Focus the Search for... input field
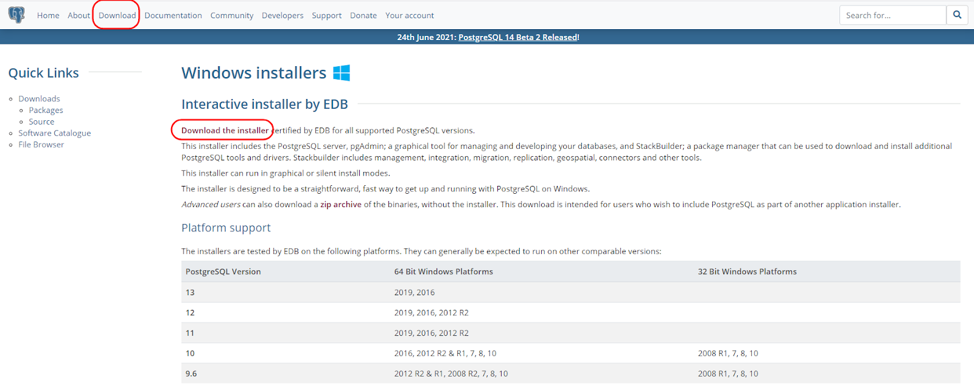 pyautogui.click(x=892, y=15)
